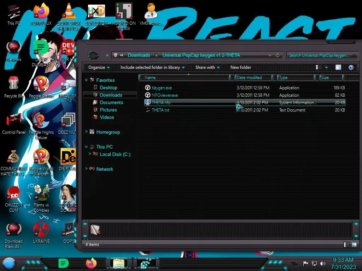Open the change view options arrow

pyautogui.click(x=326, y=67)
